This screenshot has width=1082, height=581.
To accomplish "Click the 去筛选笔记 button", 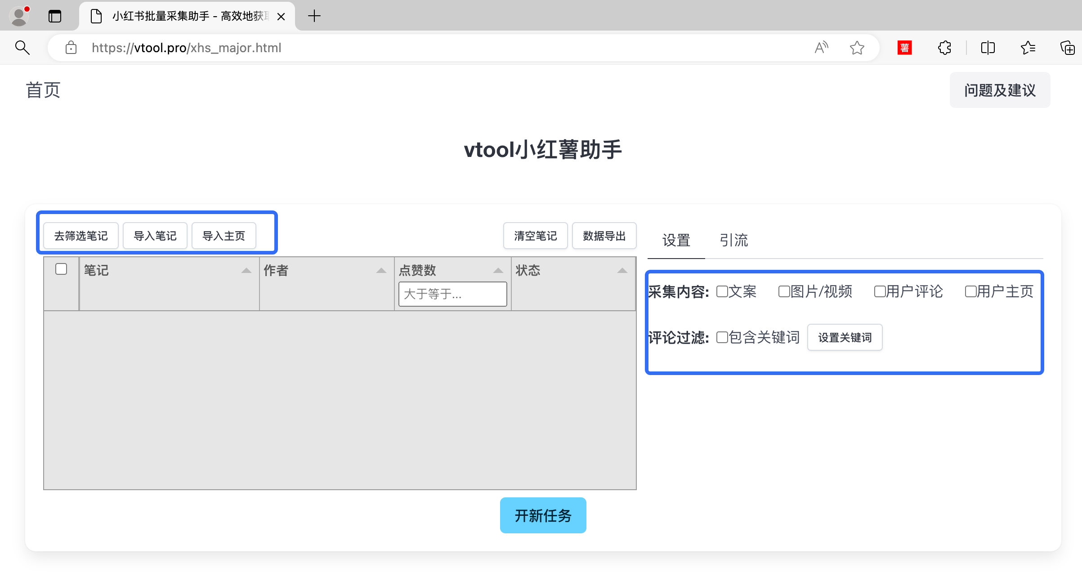I will 81,236.
